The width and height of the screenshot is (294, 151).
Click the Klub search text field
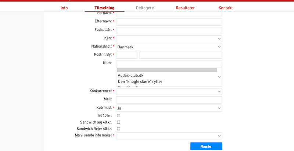point(169,63)
